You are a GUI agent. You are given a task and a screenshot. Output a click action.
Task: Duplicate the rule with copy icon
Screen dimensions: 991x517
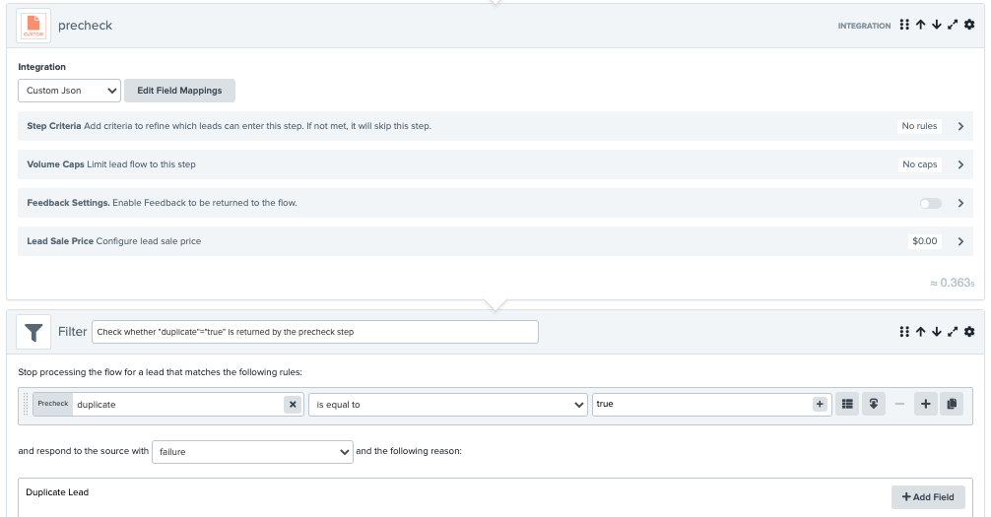(x=952, y=404)
